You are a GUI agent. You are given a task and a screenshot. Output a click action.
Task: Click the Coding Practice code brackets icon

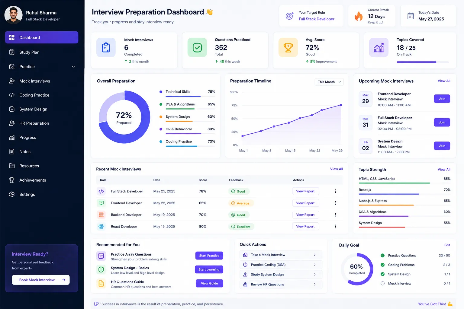12,95
